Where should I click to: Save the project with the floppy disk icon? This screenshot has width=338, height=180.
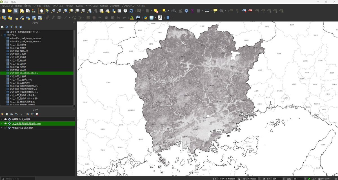(x=16, y=11)
